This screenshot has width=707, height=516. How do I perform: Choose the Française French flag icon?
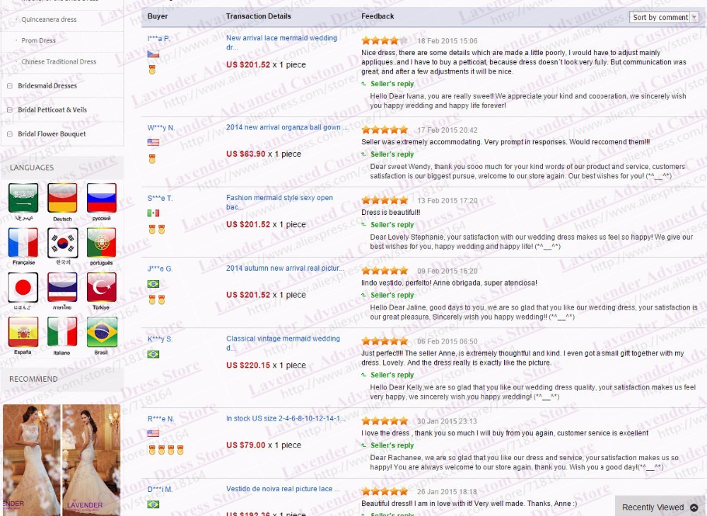tap(23, 242)
